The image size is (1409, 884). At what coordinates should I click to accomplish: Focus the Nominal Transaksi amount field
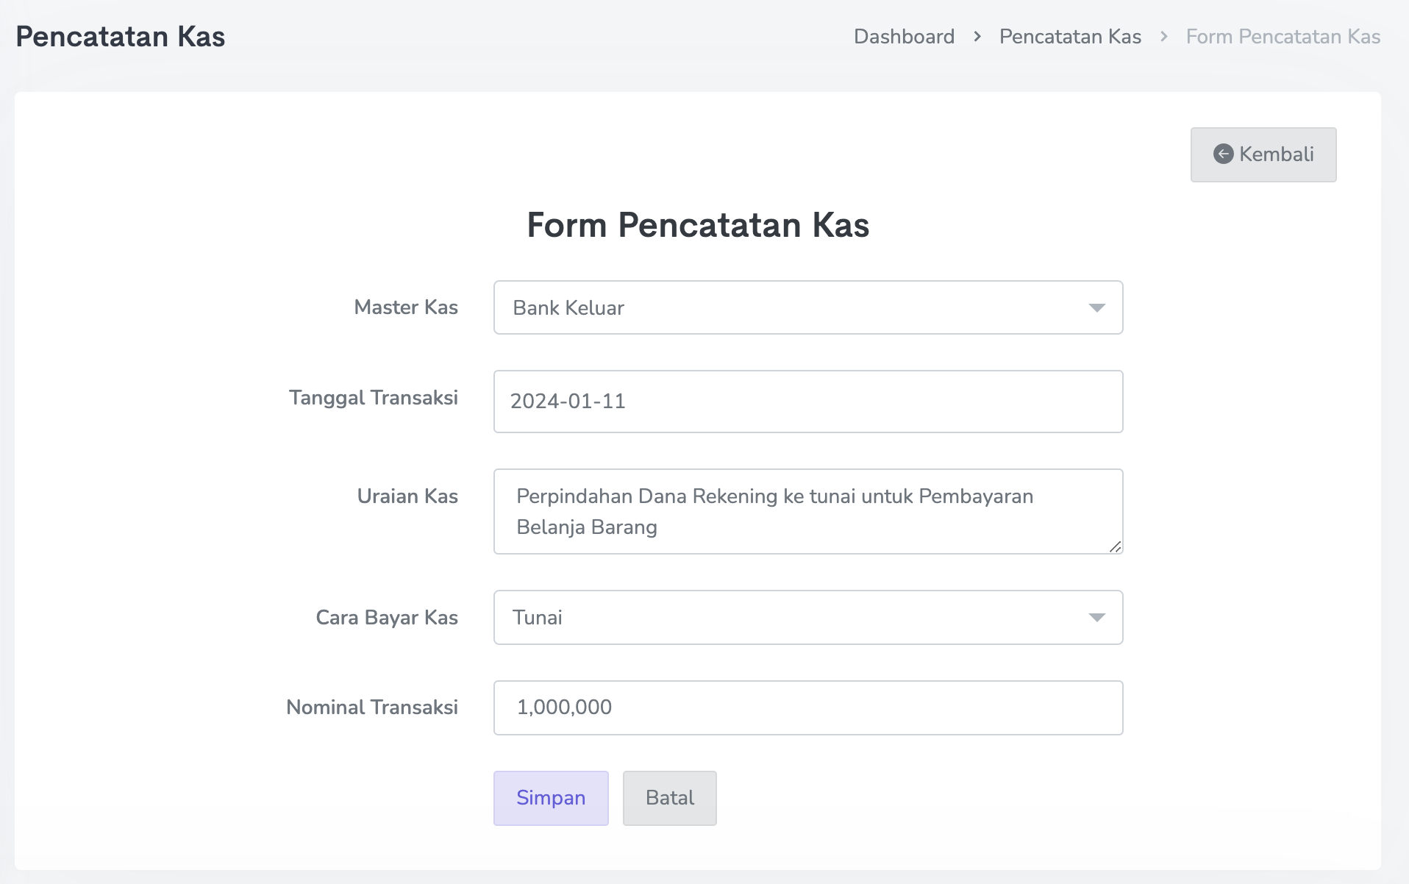click(807, 707)
